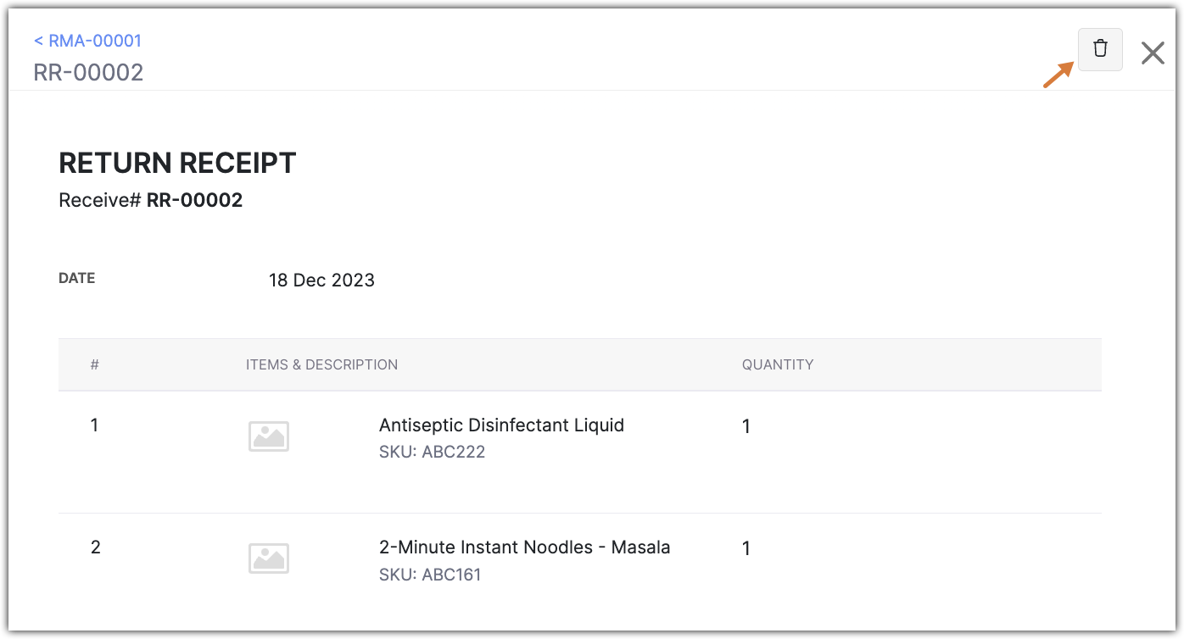Delete this return receipt using the trash icon
The width and height of the screenshot is (1184, 639).
coord(1100,49)
